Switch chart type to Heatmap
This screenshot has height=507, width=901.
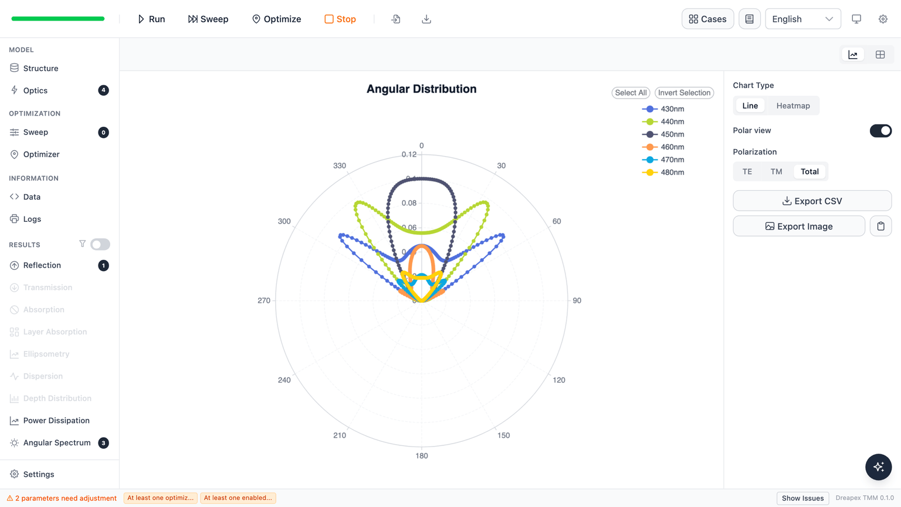click(793, 106)
